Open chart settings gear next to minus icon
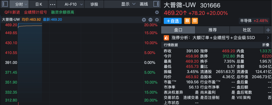 [157, 20]
